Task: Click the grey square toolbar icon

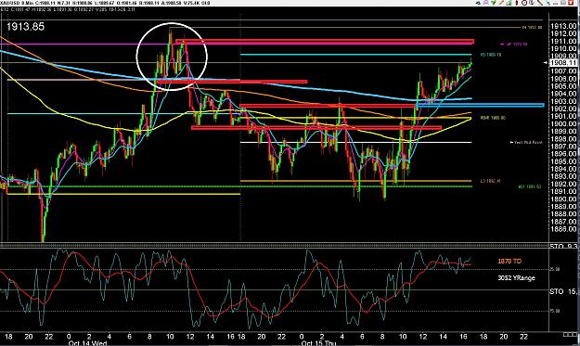Action: click(563, 3)
